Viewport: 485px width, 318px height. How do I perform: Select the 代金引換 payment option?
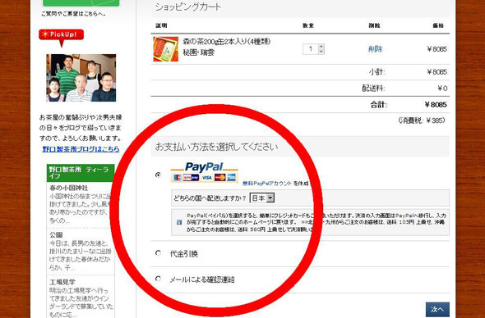click(158, 253)
